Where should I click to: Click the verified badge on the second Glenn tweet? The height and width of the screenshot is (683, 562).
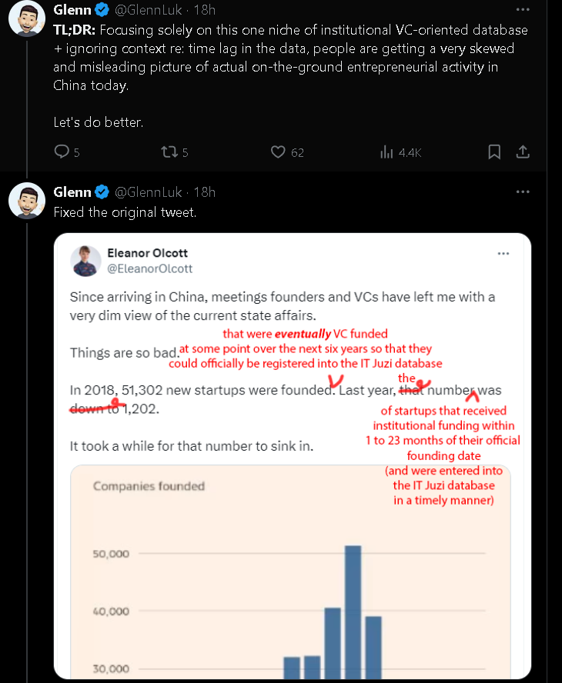(102, 192)
